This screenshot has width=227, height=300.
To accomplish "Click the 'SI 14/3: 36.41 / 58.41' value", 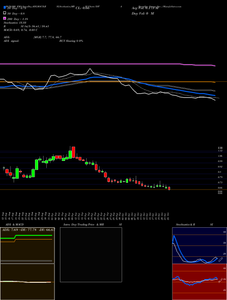I will click(35, 26).
